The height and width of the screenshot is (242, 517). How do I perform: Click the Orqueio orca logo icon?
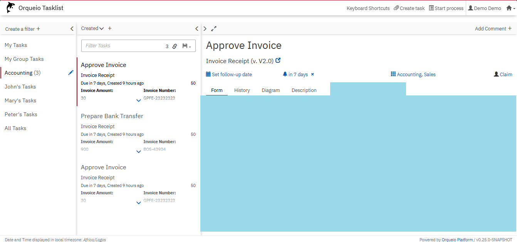(x=11, y=8)
